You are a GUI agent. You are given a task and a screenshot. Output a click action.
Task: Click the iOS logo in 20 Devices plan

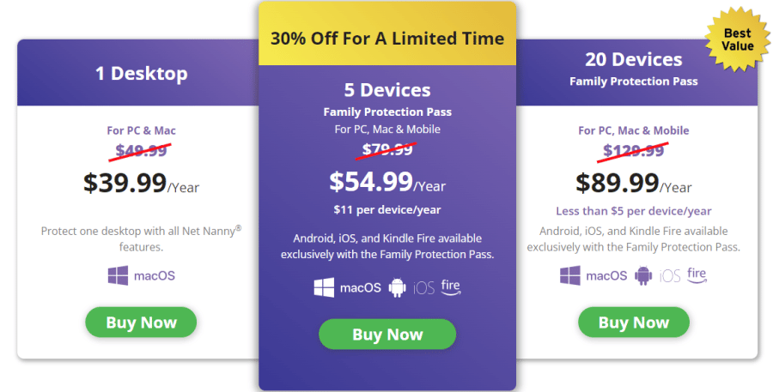click(x=669, y=276)
